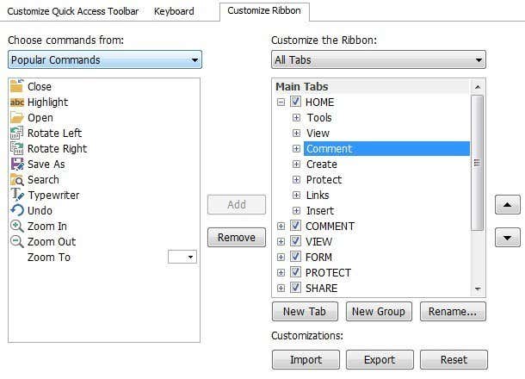Open the Popular Commands dropdown

click(x=105, y=60)
